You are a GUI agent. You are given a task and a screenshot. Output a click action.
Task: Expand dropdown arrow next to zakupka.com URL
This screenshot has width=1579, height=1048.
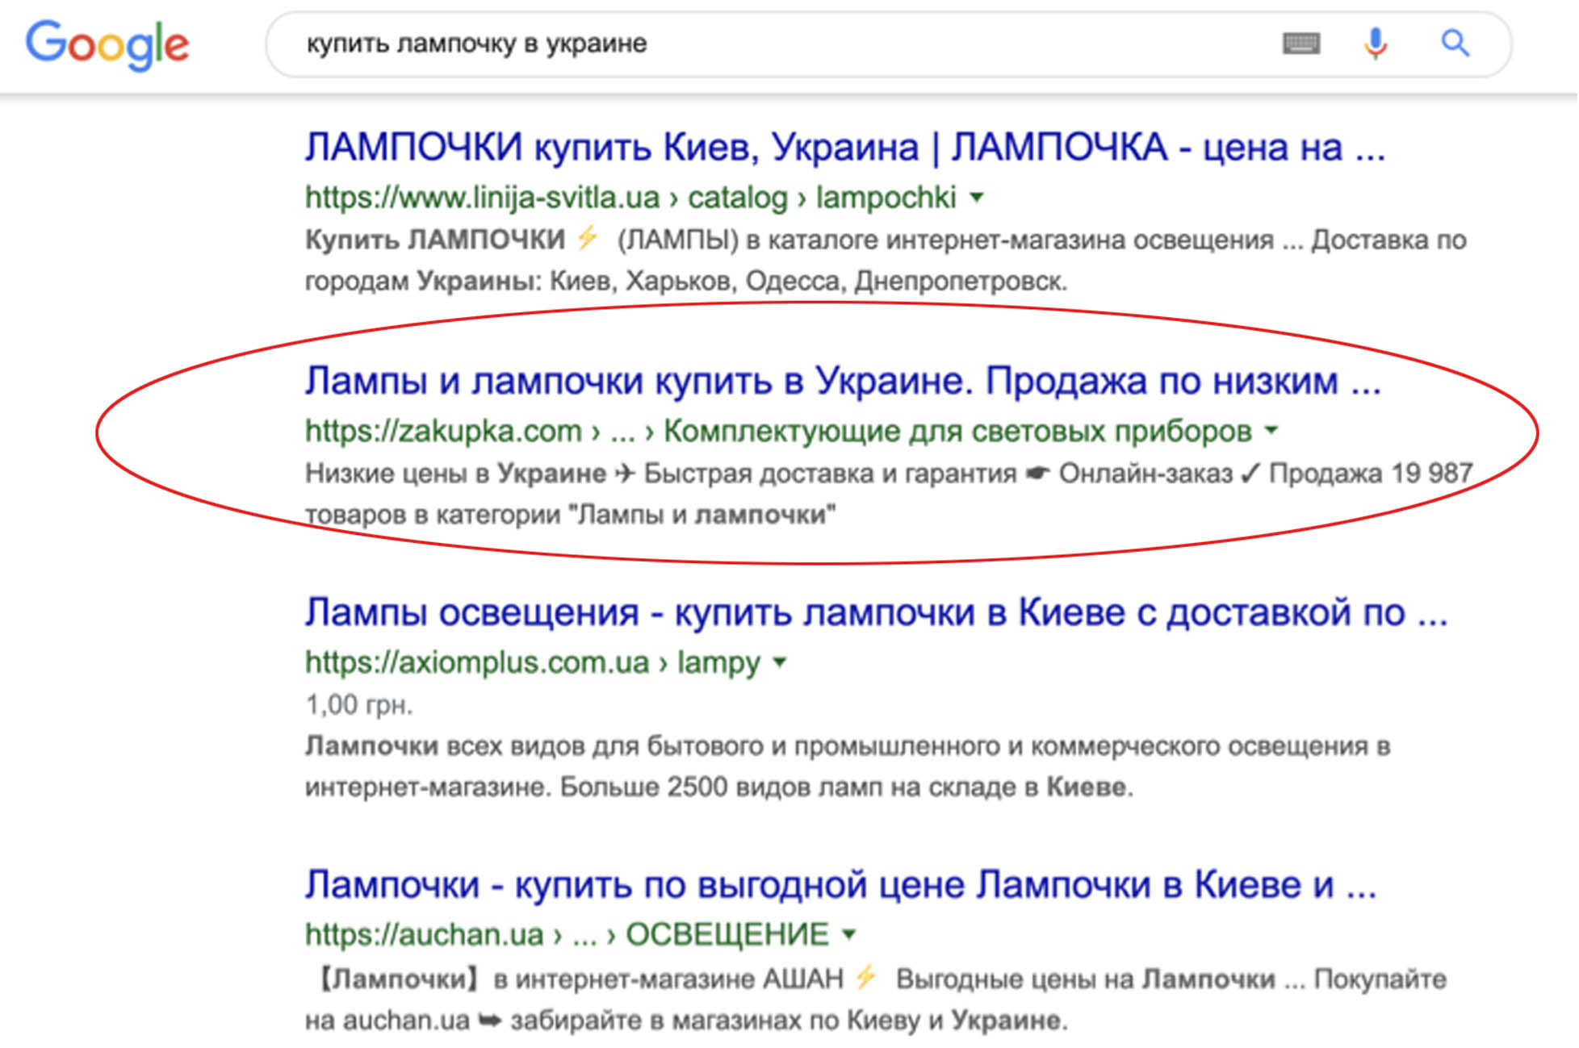point(1271,430)
